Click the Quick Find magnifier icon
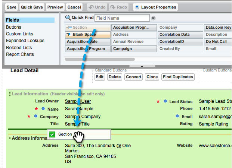Image resolution: width=232 pixels, height=168 pixels. pyautogui.click(x=68, y=18)
